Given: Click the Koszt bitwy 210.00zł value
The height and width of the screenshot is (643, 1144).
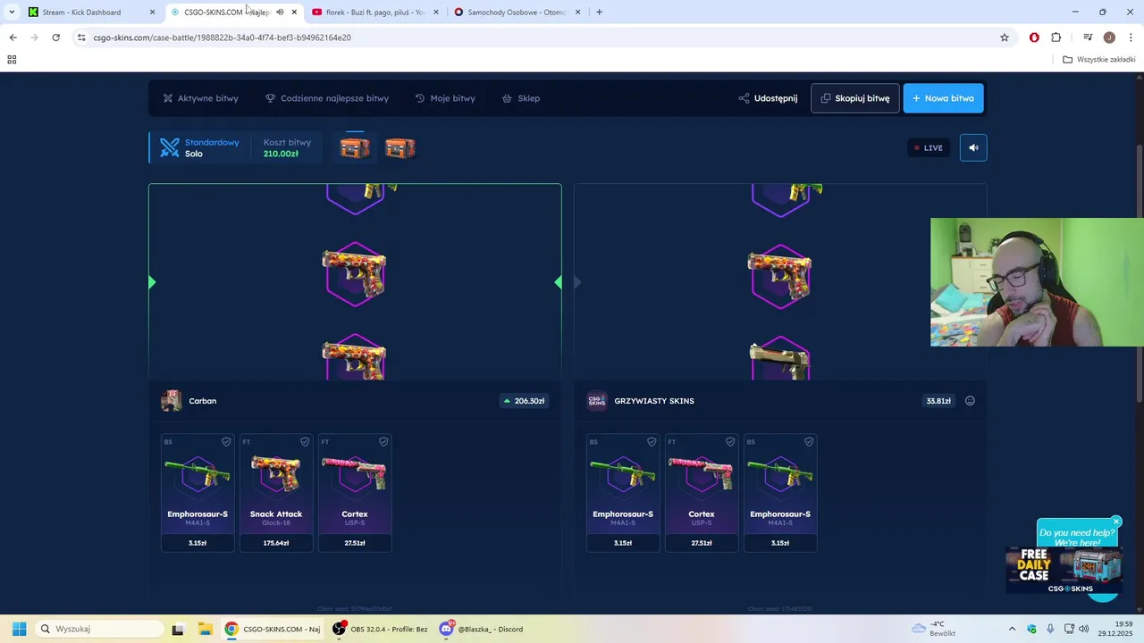Looking at the screenshot, I should 281,154.
